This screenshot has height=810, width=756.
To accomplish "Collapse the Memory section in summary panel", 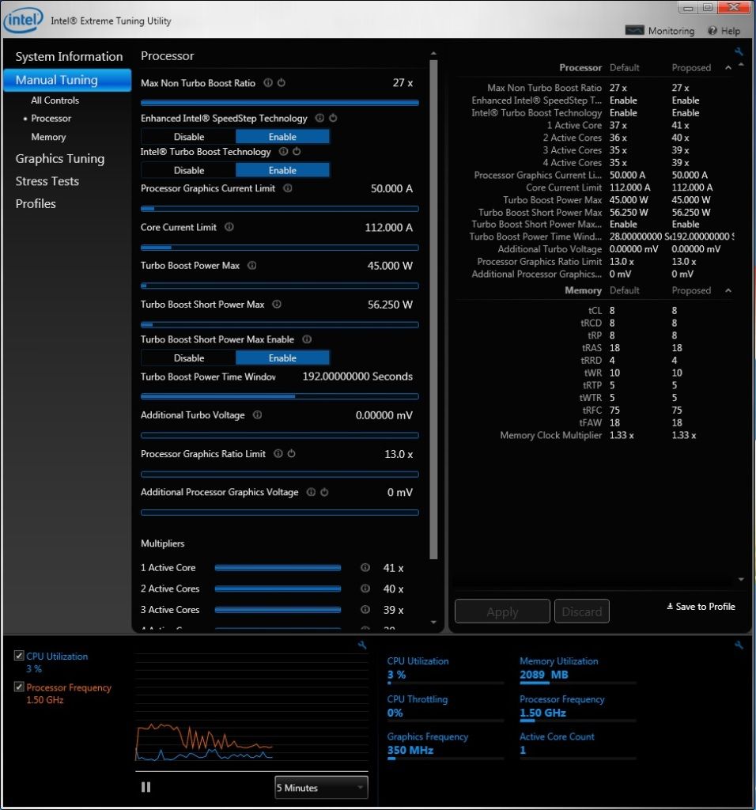I will tap(728, 291).
